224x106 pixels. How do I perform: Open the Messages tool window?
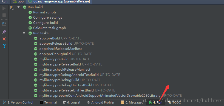tap(132, 102)
